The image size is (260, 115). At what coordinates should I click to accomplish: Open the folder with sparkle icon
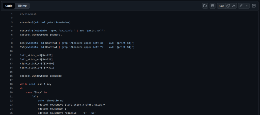205,6
